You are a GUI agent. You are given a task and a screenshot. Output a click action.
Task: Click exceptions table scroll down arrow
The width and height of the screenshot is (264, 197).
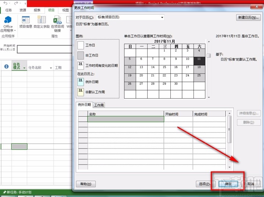[229, 167]
